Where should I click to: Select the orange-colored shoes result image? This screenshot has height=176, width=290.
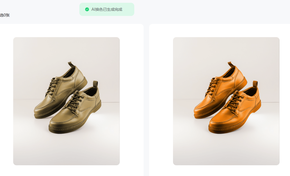[226, 101]
